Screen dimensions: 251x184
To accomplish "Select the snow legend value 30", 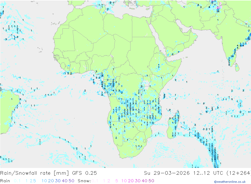I will tap(138, 181).
